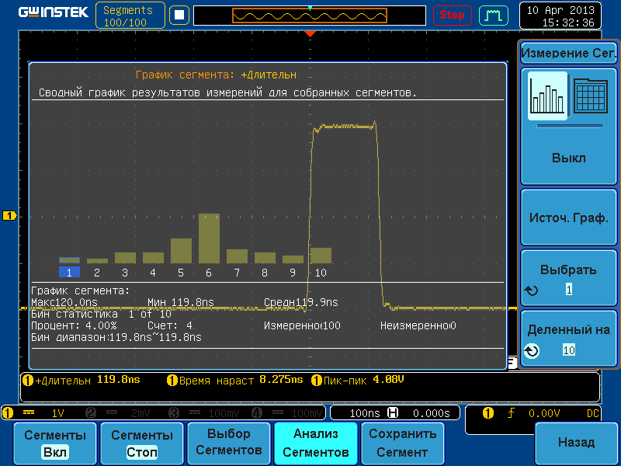Click the channel 1 ground level marker
The height and width of the screenshot is (466, 621).
coord(9,216)
